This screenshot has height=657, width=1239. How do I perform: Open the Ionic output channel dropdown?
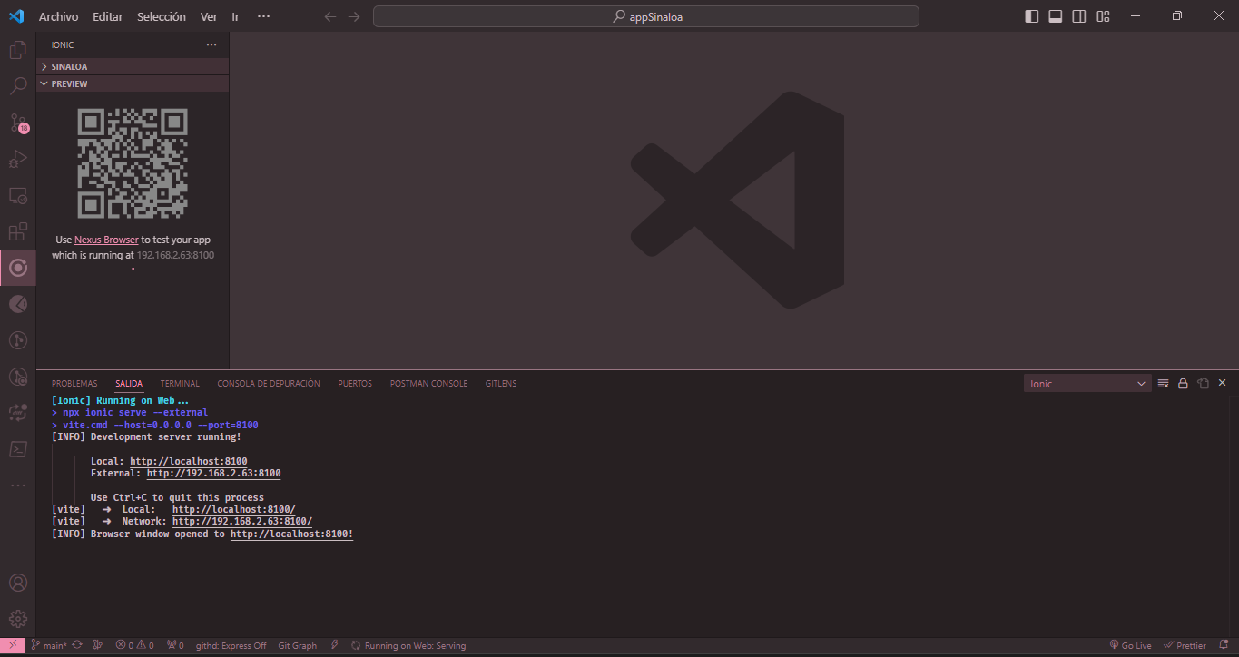click(1087, 384)
